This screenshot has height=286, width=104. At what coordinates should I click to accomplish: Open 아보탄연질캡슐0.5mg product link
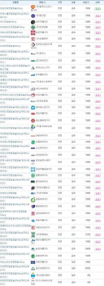[x=10, y=46]
